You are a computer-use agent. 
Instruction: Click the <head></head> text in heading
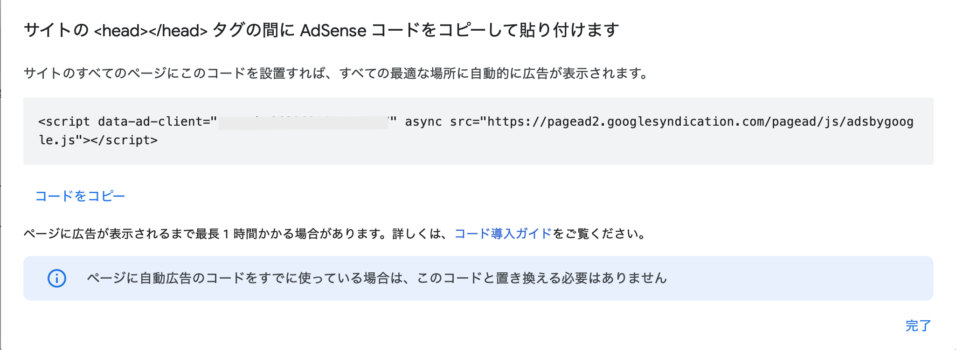coord(151,31)
